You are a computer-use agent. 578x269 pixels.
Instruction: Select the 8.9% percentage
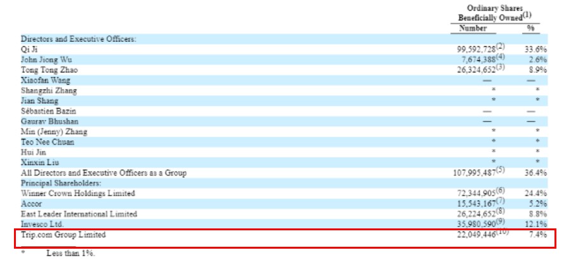[539, 70]
